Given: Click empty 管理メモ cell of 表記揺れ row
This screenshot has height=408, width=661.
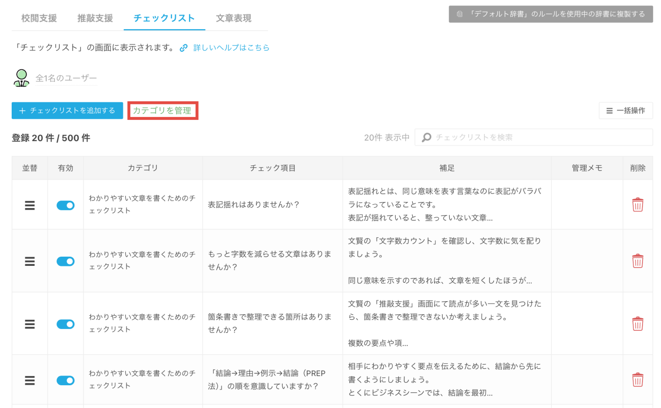Looking at the screenshot, I should click(x=587, y=205).
